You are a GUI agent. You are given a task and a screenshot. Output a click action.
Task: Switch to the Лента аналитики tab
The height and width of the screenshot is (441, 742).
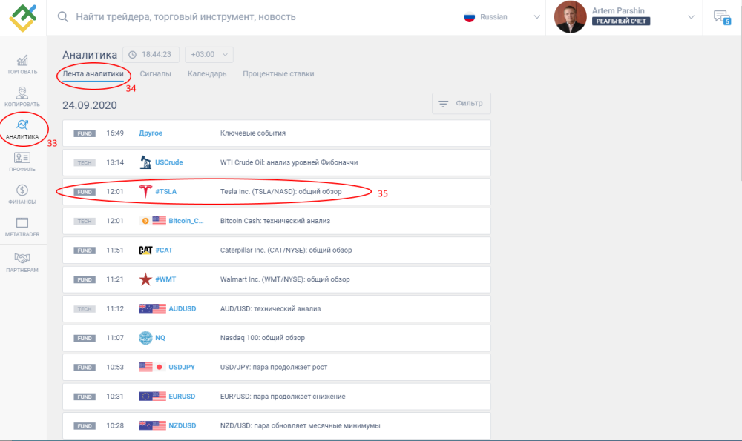pos(93,73)
